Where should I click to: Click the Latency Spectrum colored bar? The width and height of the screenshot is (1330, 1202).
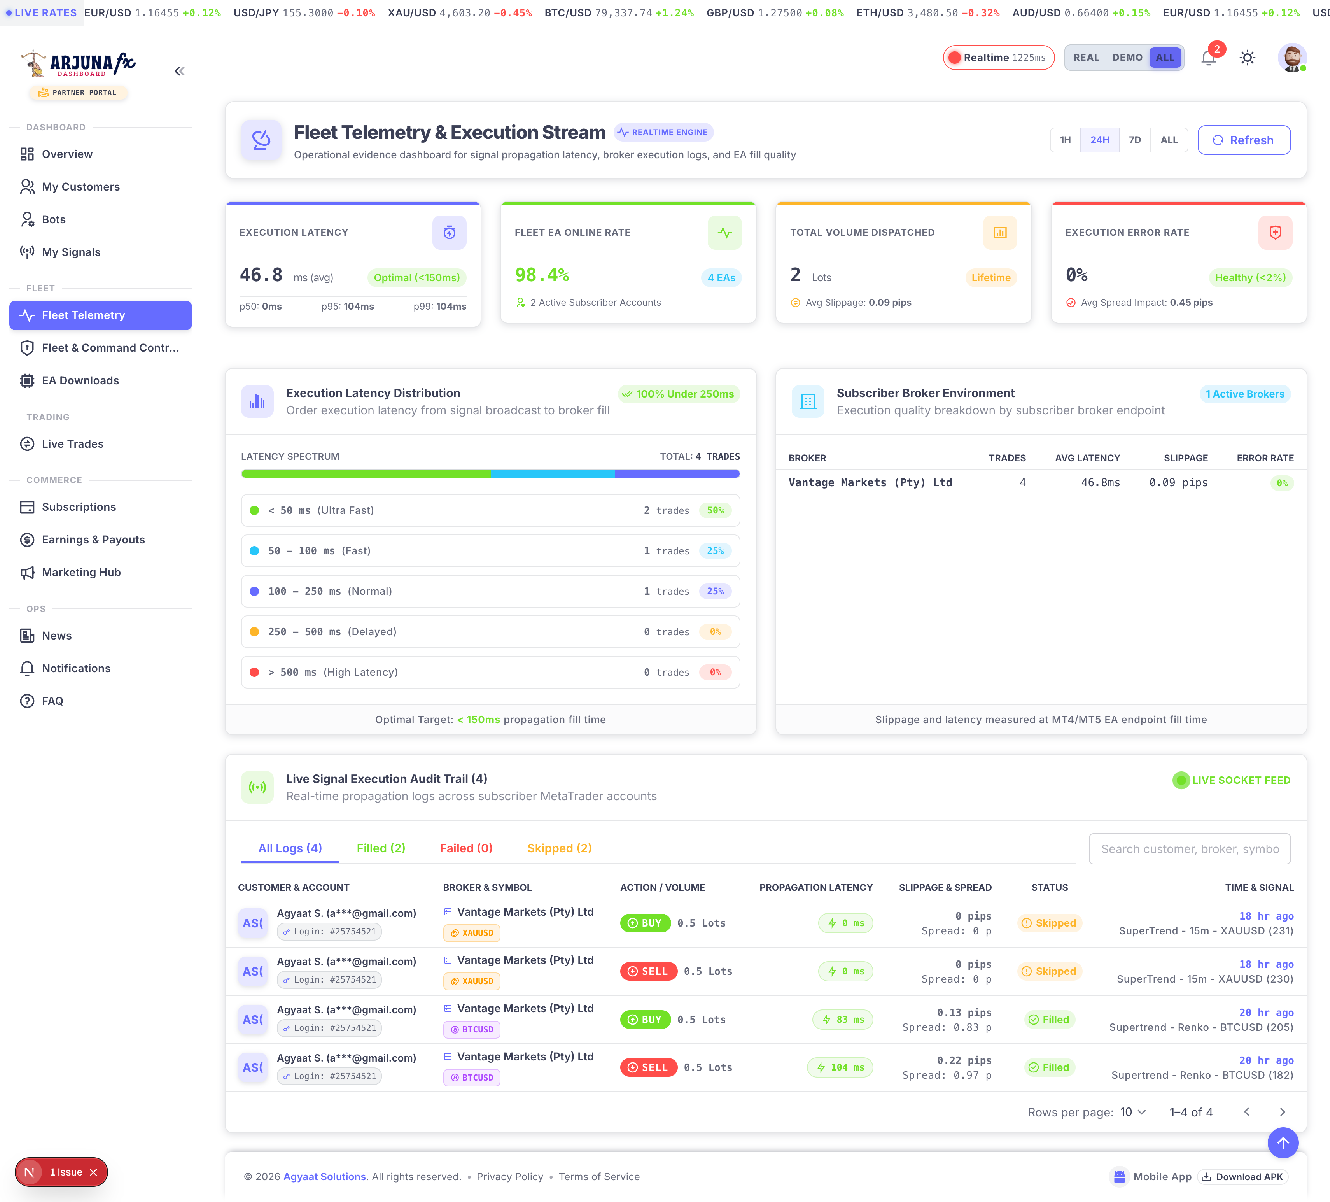(490, 473)
